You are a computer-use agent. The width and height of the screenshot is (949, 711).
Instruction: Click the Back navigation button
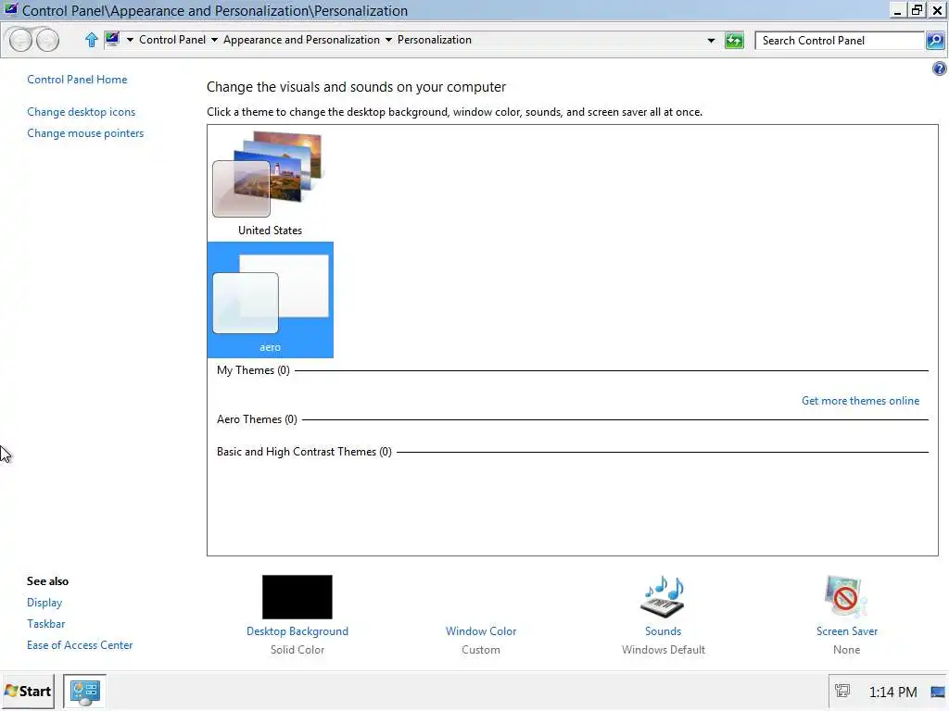point(20,40)
